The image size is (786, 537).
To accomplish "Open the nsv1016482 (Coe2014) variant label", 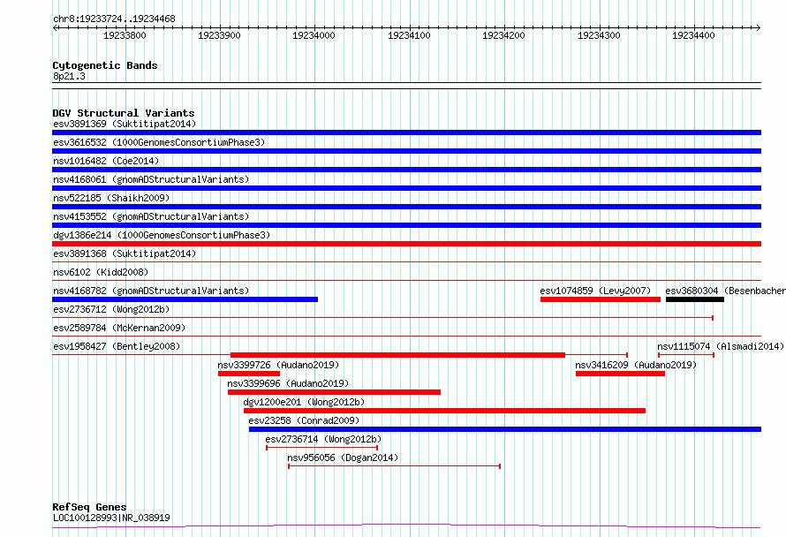I will (x=106, y=161).
